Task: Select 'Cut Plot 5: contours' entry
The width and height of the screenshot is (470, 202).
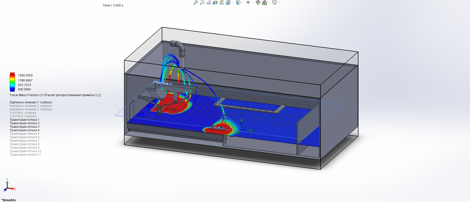Action: pyautogui.click(x=23, y=116)
